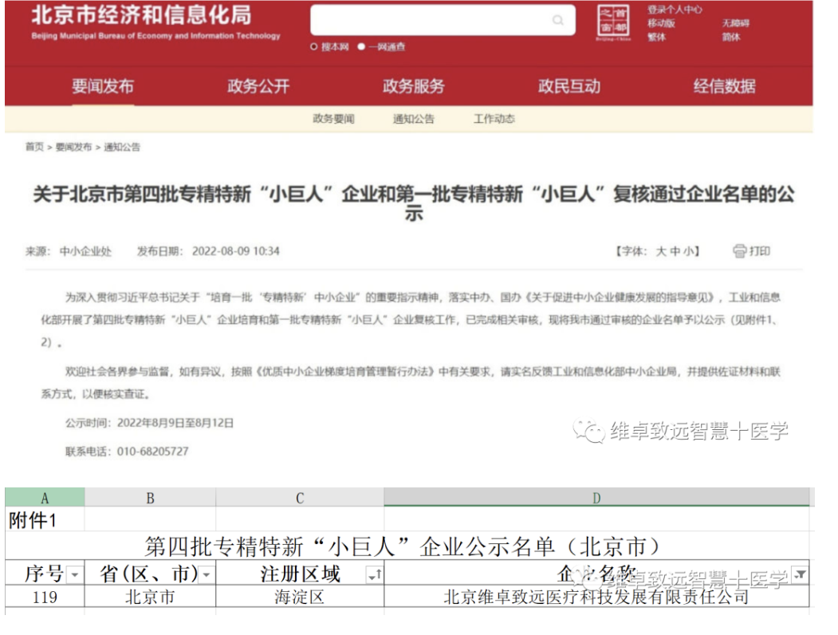The width and height of the screenshot is (838, 635).
Task: Click the 登录个人中心 login link
Action: click(x=675, y=10)
